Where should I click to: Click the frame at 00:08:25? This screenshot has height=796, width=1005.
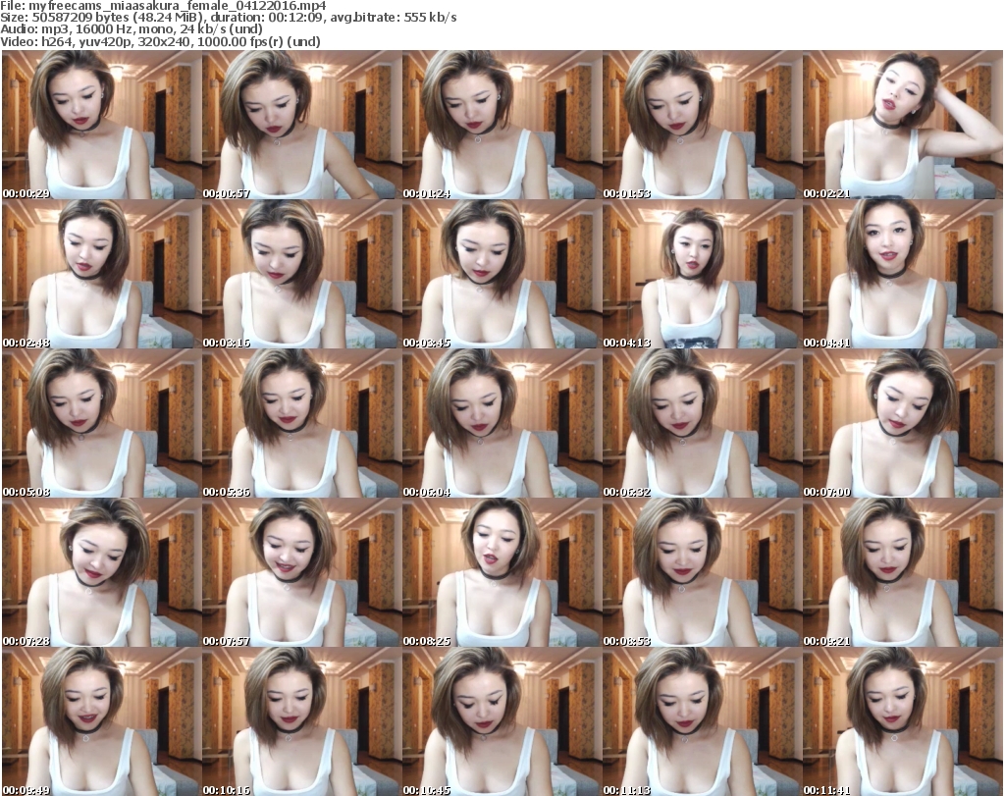(x=502, y=573)
